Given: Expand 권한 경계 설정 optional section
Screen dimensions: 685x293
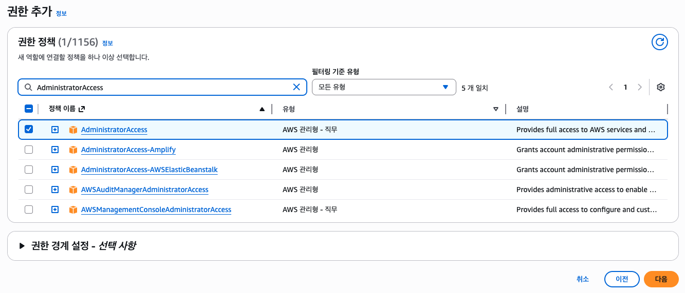Looking at the screenshot, I should (x=22, y=246).
